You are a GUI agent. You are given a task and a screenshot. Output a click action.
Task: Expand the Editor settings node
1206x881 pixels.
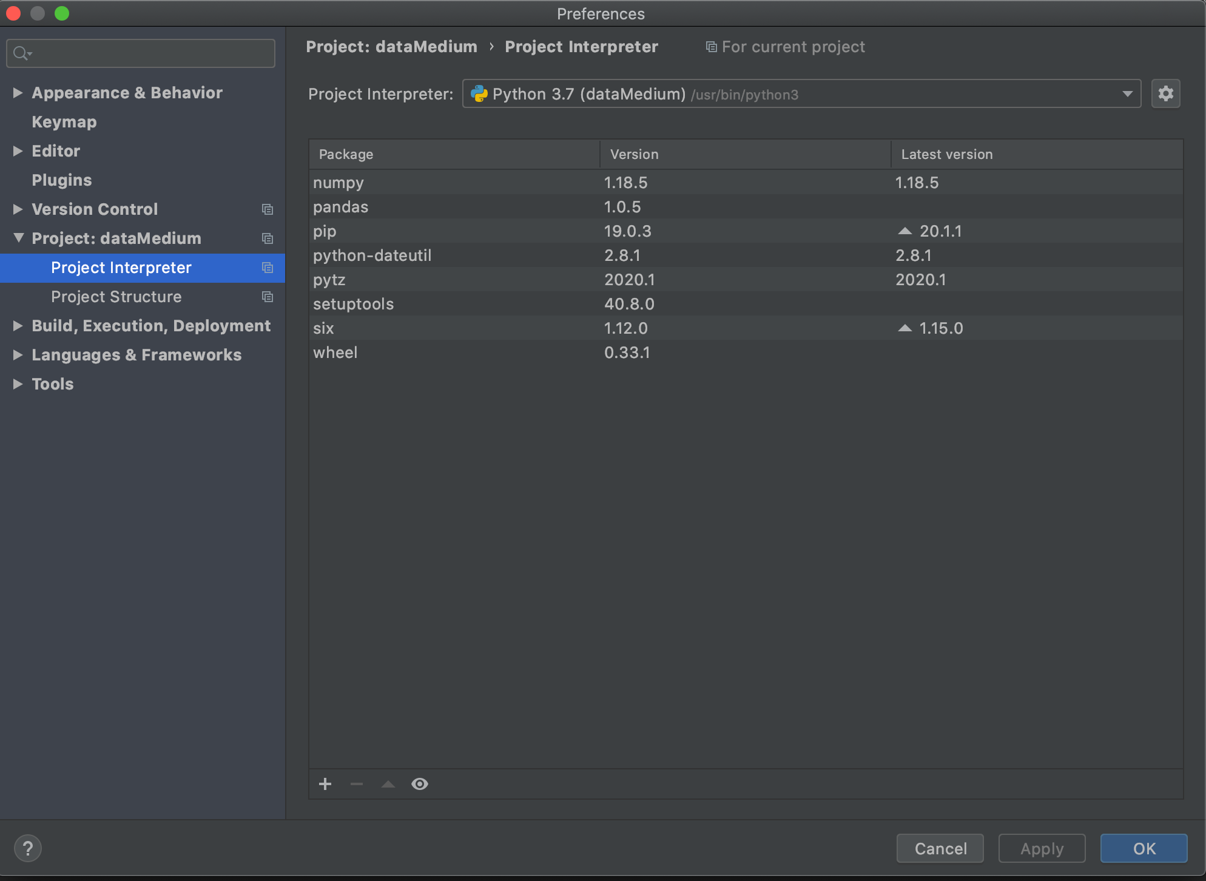pyautogui.click(x=18, y=151)
